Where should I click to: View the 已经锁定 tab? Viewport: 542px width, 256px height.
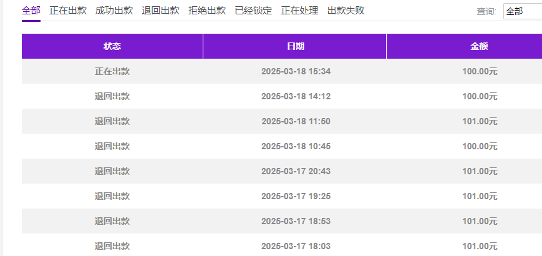tap(253, 11)
